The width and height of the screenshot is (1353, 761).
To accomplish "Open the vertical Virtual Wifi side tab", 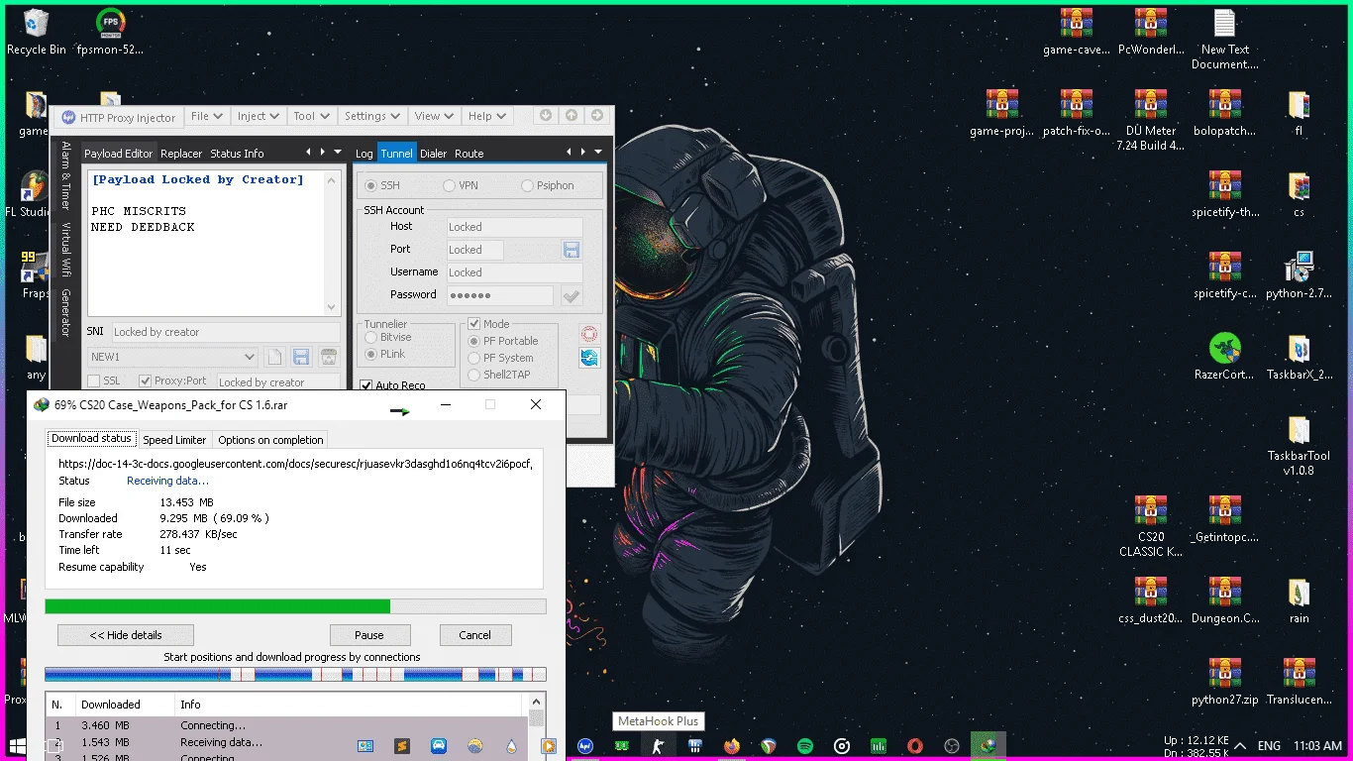I will click(x=66, y=249).
